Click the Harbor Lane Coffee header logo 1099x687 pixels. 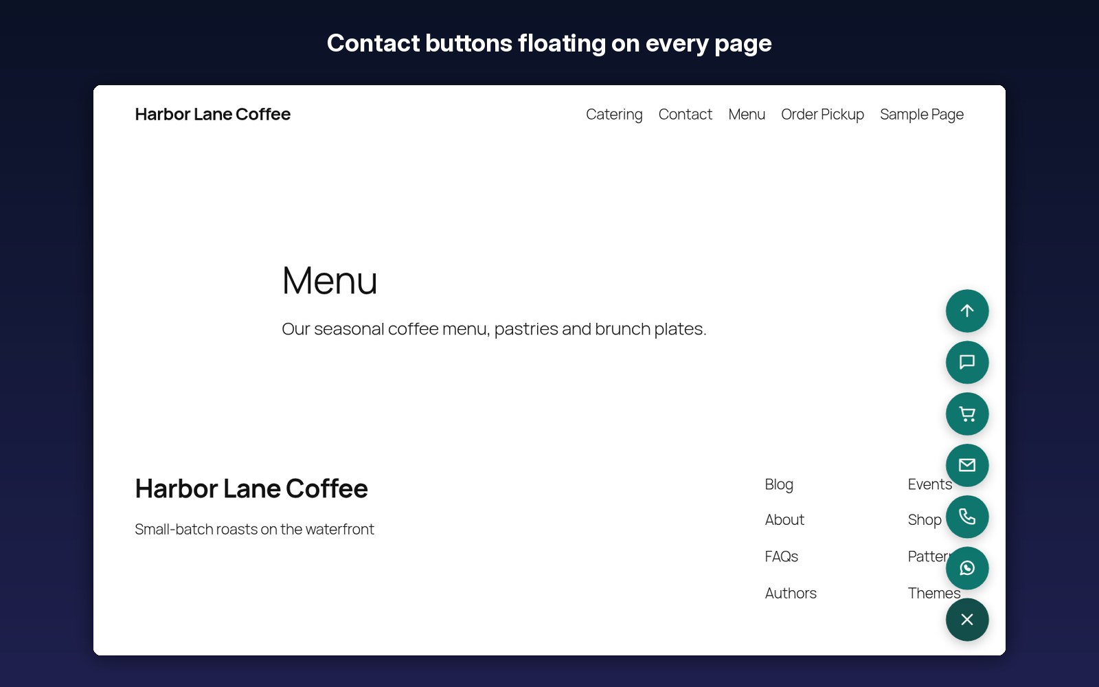(213, 114)
